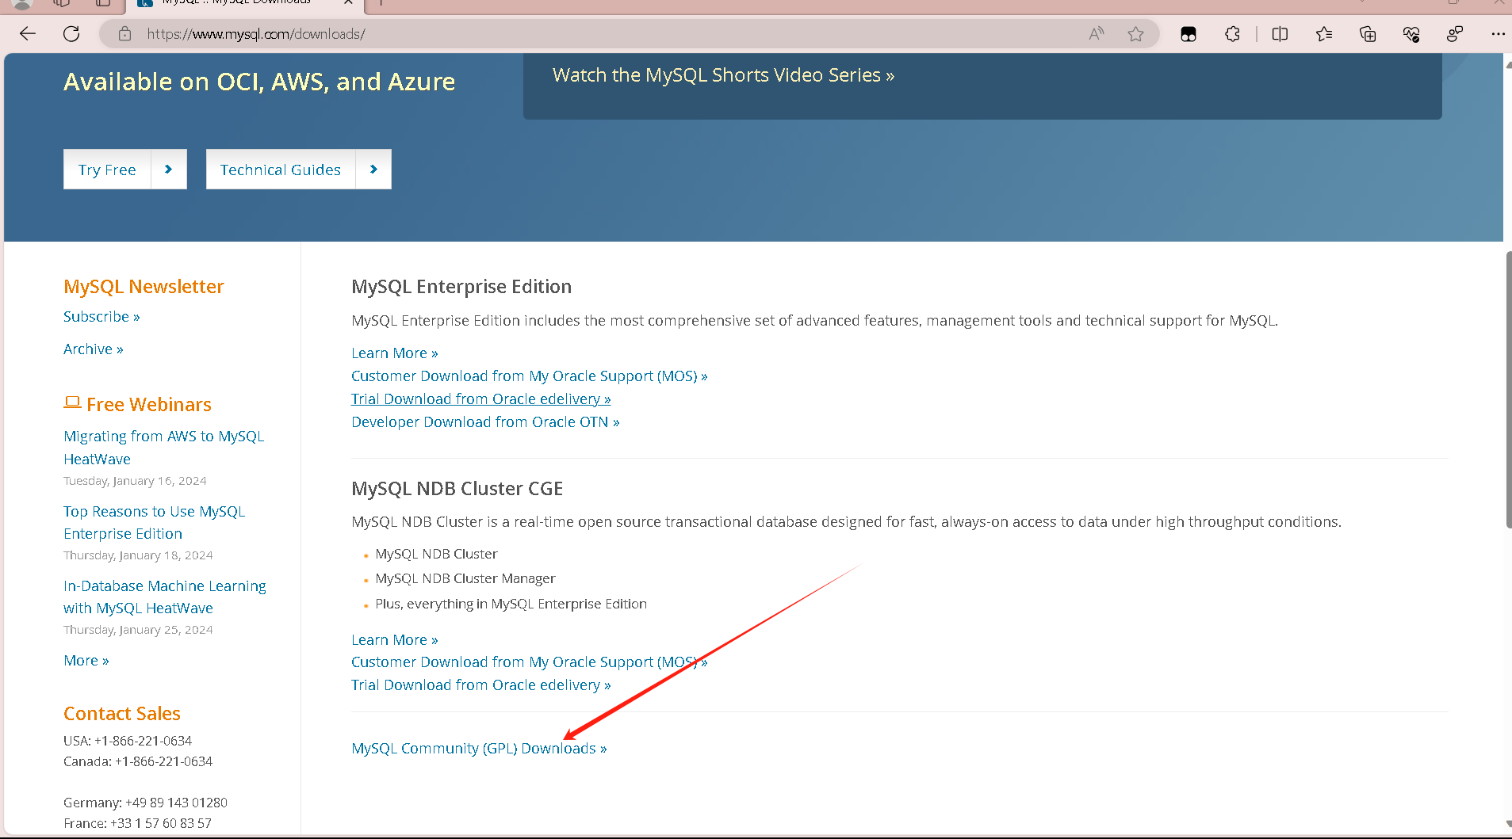Open Customer Download MOS link under Enterprise Edition
Viewport: 1512px width, 839px height.
[x=530, y=376]
